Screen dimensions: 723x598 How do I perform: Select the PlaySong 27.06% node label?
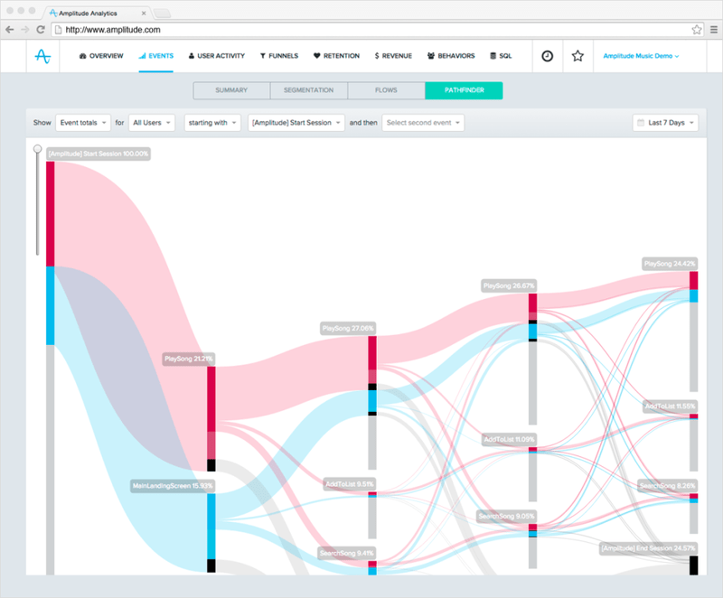click(x=350, y=328)
